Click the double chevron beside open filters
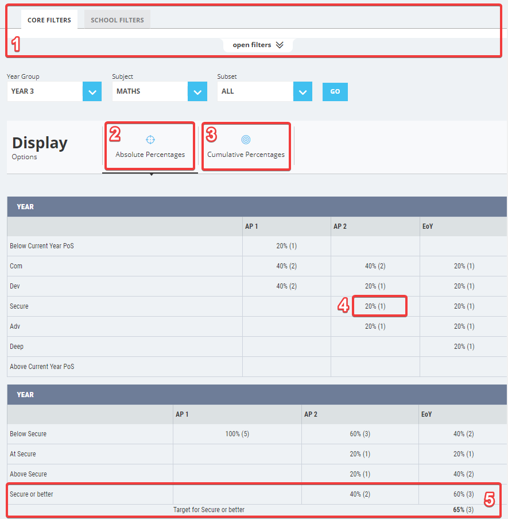 [x=280, y=45]
